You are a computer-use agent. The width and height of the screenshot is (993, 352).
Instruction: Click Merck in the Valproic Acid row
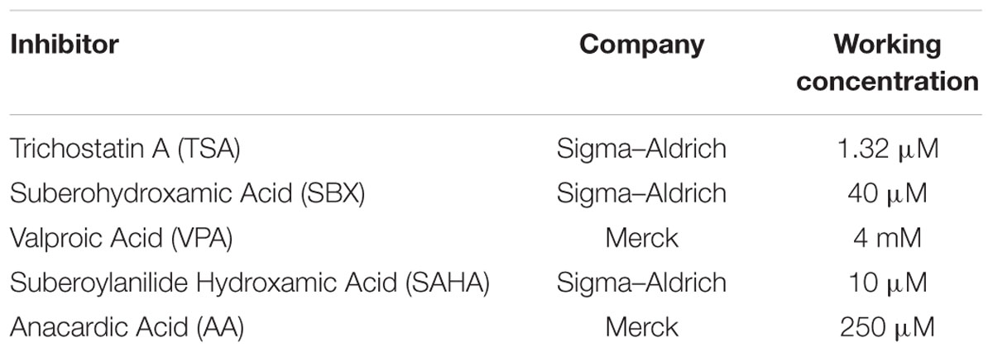641,238
